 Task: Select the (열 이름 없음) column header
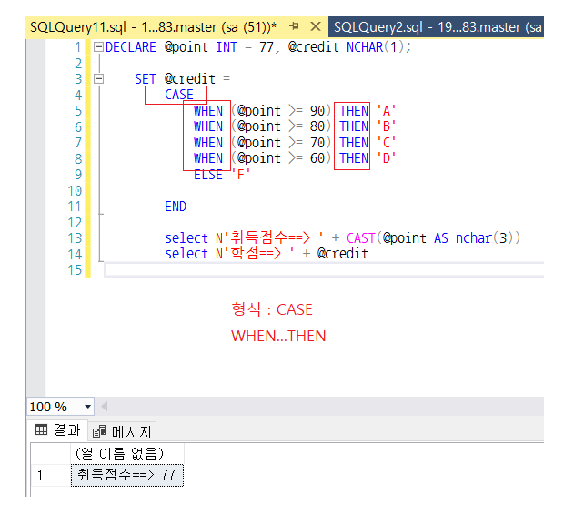pos(126,454)
